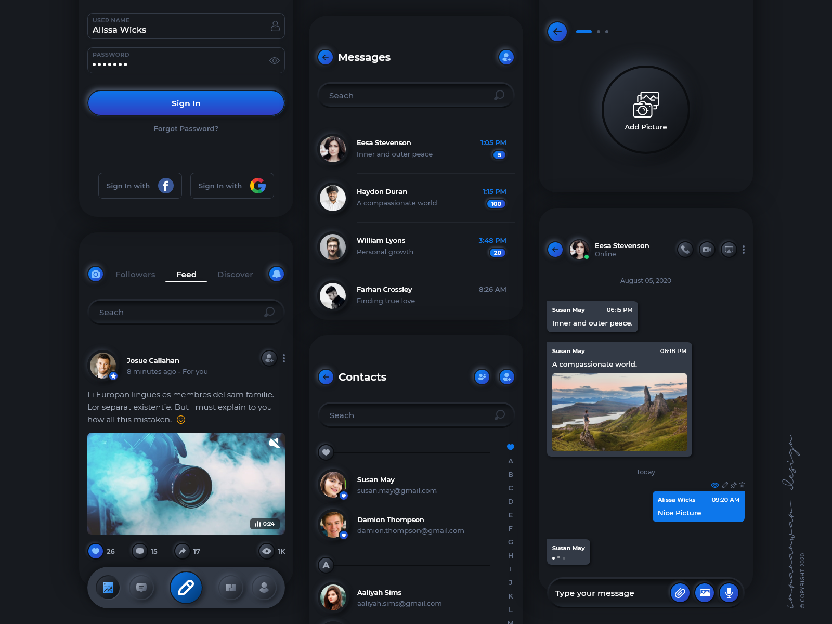Select the Followers tab

pos(135,274)
